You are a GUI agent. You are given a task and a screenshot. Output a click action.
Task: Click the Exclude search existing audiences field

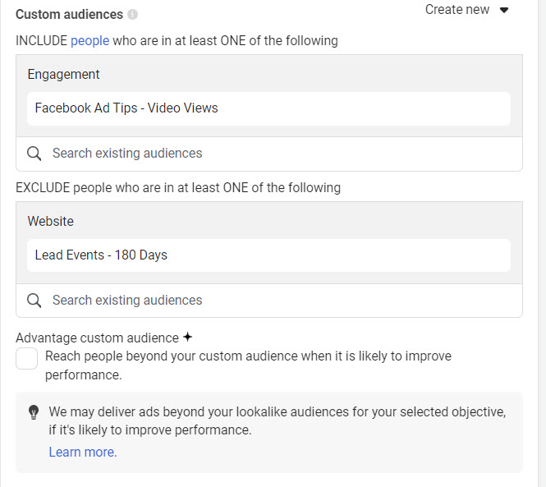click(268, 301)
